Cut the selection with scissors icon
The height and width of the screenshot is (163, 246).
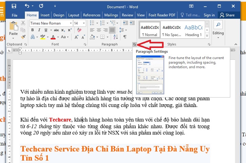click(23, 23)
